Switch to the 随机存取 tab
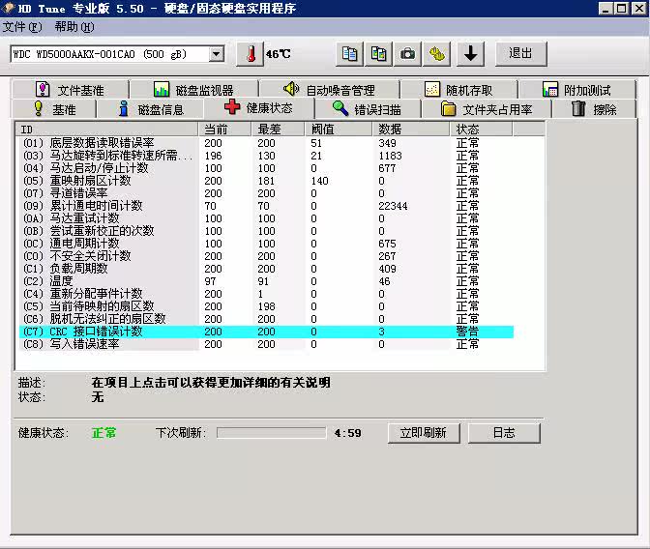 [x=459, y=90]
